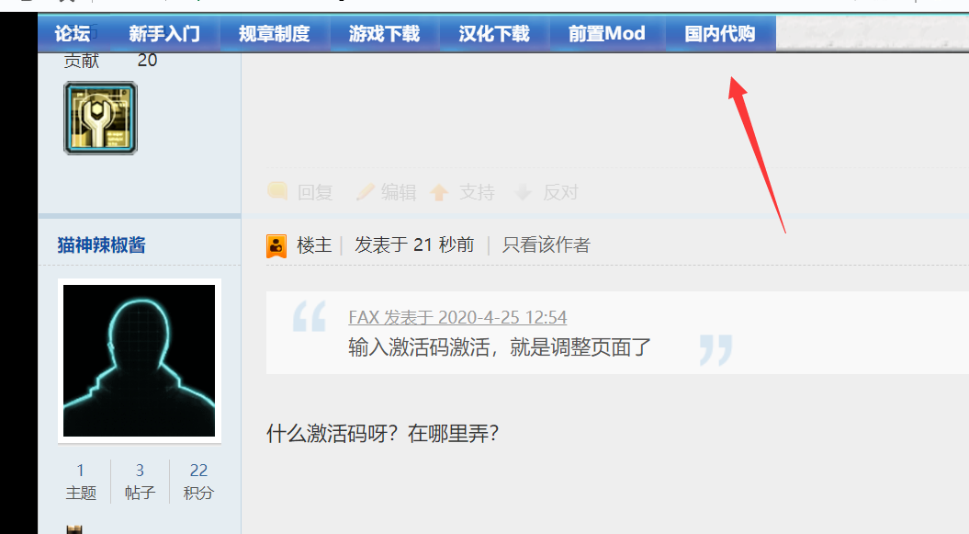The width and height of the screenshot is (969, 534).
Task: Open the quoted FAX 发表于 2020-4-25 link
Action: [x=457, y=318]
